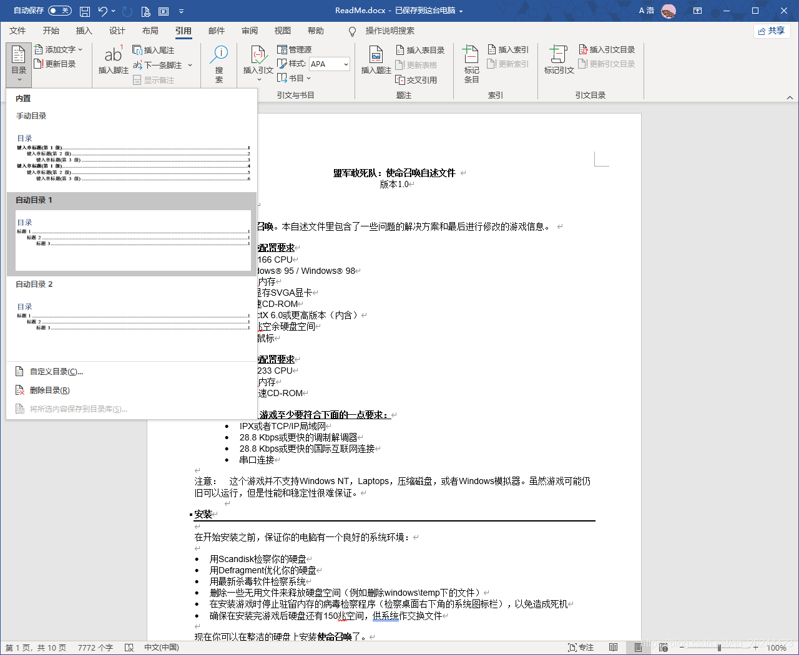The image size is (799, 655).
Task: Click the 管理源 button
Action: point(295,49)
